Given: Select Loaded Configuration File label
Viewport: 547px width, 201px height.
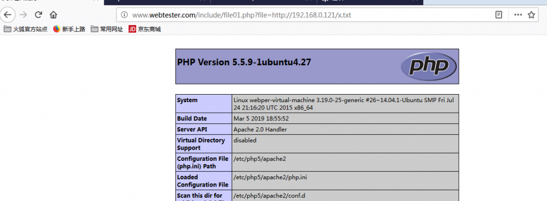Looking at the screenshot, I should pyautogui.click(x=202, y=181).
